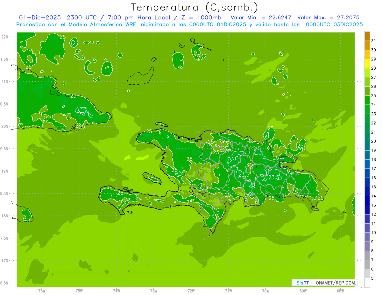Click legend value "21"
Image resolution: width=382 pixels, height=295 pixels.
373,132
